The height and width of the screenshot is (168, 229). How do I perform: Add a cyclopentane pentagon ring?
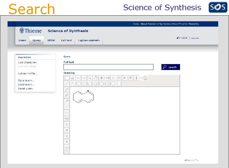pyautogui.click(x=84, y=84)
